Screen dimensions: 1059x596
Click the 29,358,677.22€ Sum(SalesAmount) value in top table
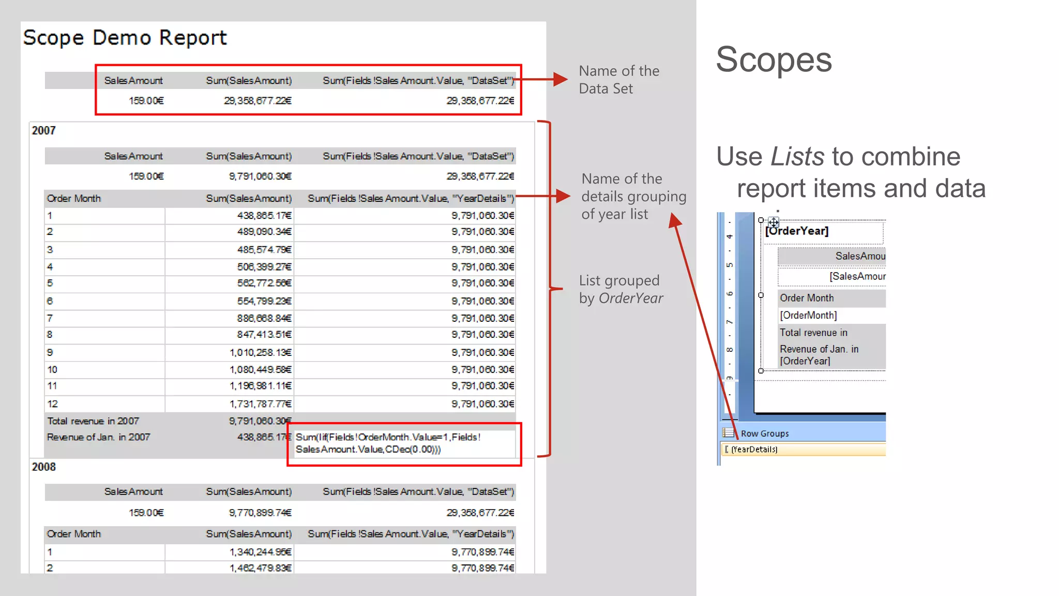point(258,100)
